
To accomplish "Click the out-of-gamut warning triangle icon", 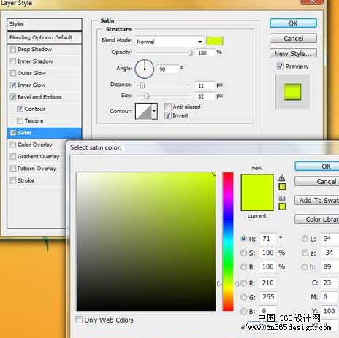I will pos(282,177).
